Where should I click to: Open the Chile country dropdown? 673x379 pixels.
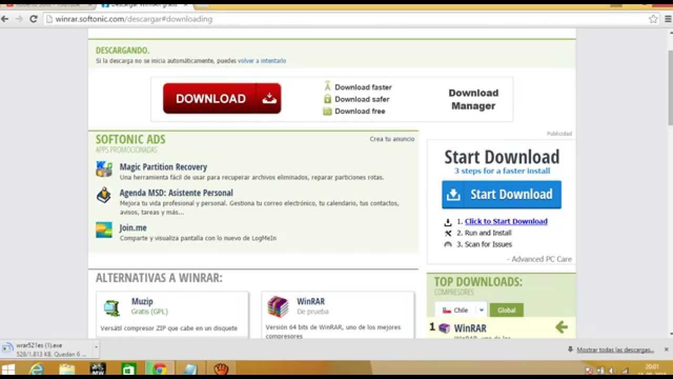point(481,310)
